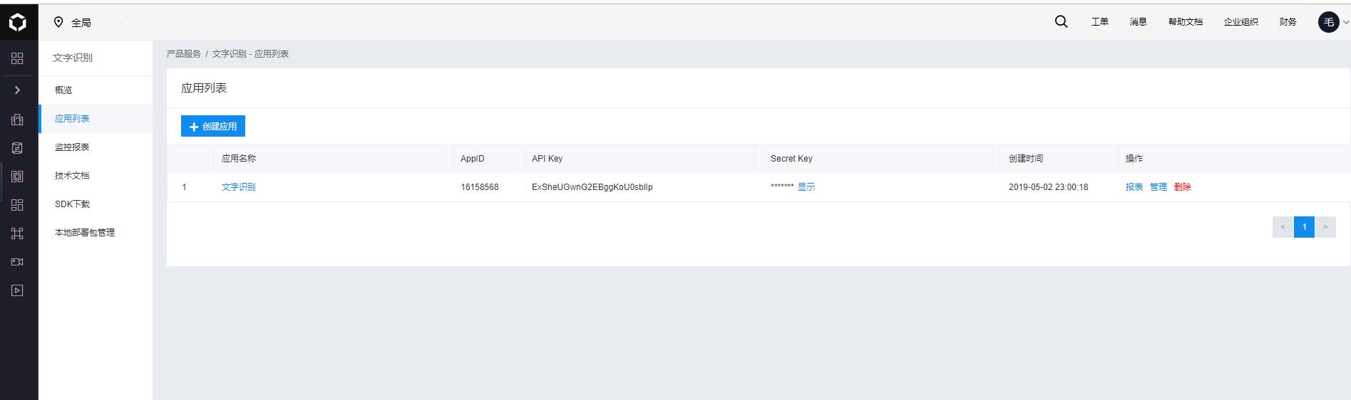Open the dashboard grid icon in sidebar
1351x400 pixels.
pyautogui.click(x=18, y=58)
